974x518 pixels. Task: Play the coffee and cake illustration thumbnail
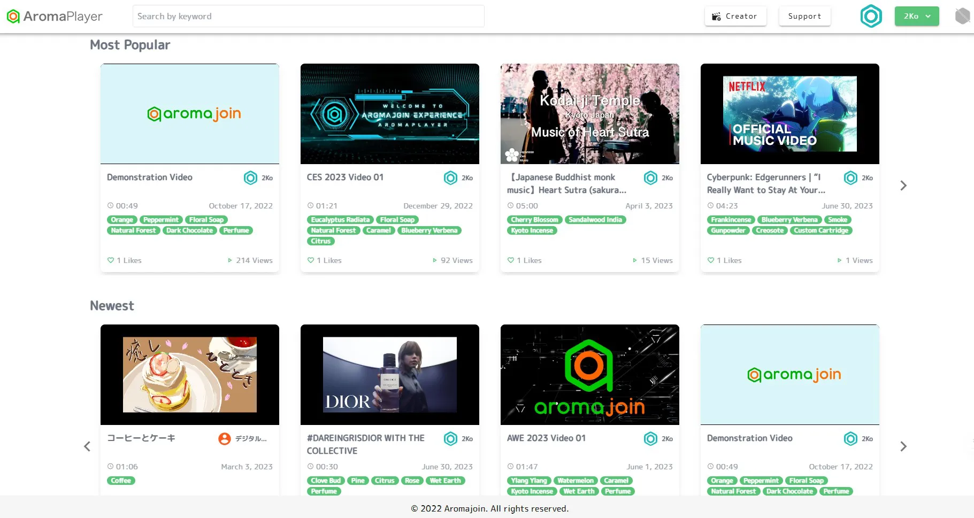190,375
